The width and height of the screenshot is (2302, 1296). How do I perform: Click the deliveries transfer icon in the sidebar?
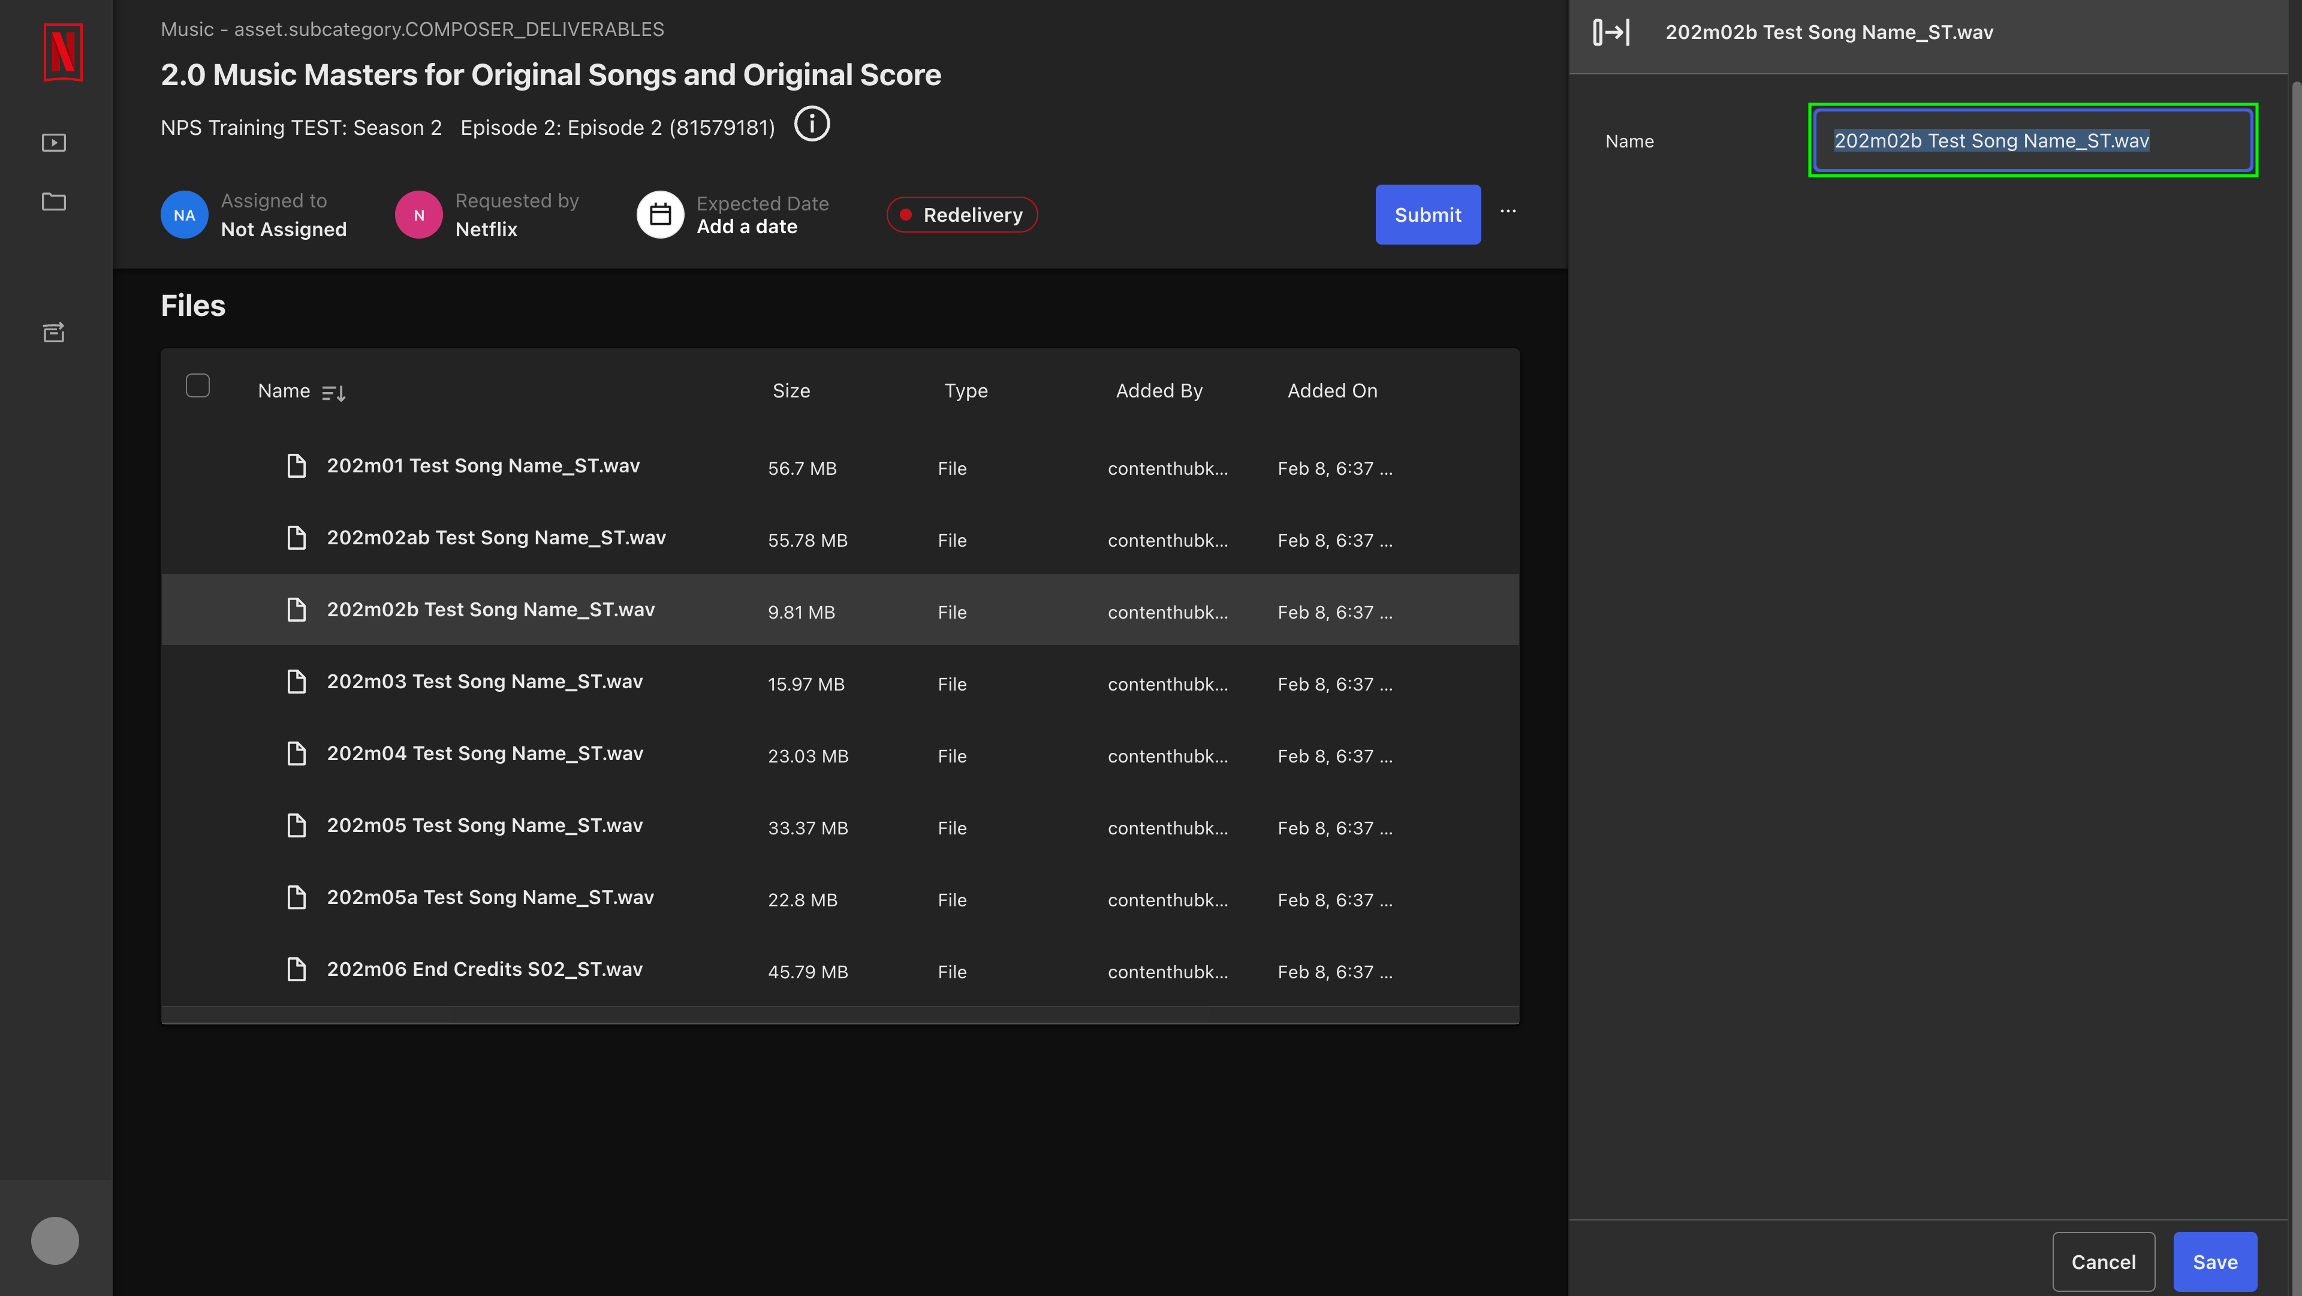pyautogui.click(x=53, y=333)
